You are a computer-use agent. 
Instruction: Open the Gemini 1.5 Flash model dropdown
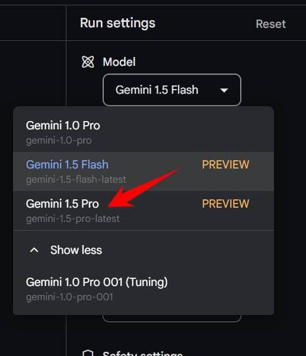[x=172, y=90]
